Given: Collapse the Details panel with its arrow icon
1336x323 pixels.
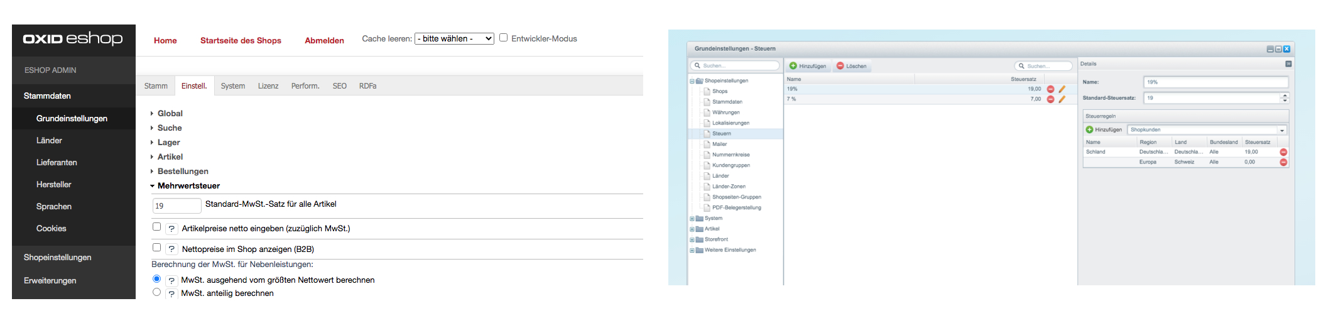Looking at the screenshot, I should click(x=1288, y=64).
